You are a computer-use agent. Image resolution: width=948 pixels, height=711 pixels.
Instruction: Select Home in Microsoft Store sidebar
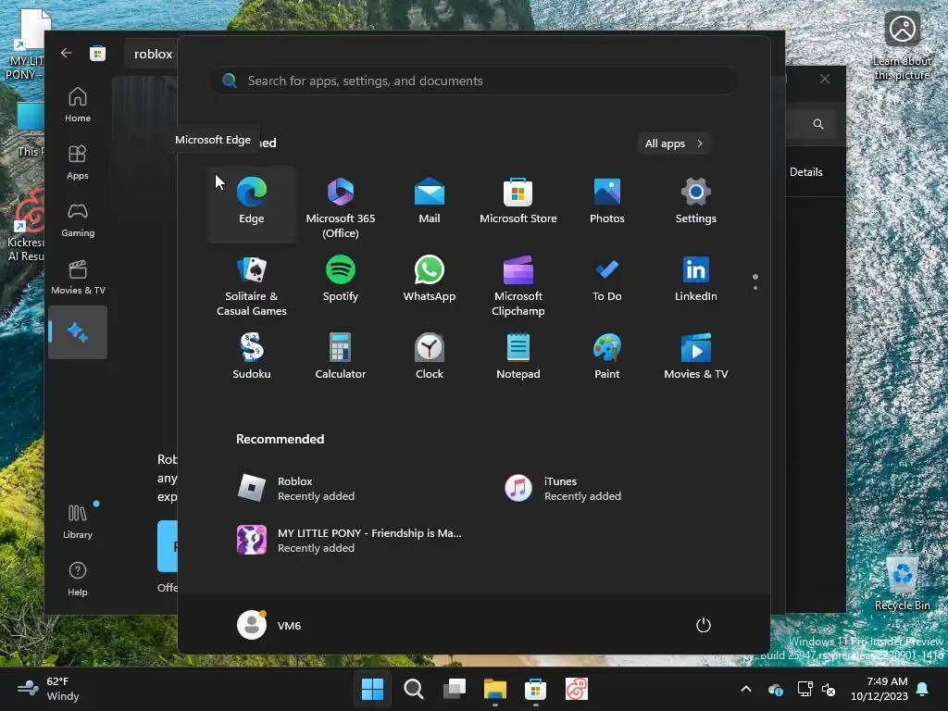[78, 106]
